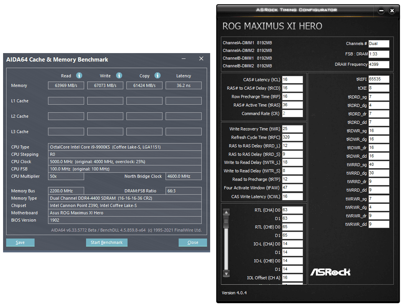Screen dimensions: 403x307
Task: Click the tWTR_L field
Action: 292,162
